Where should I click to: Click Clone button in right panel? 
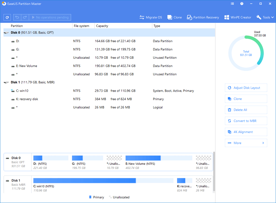tap(246, 99)
